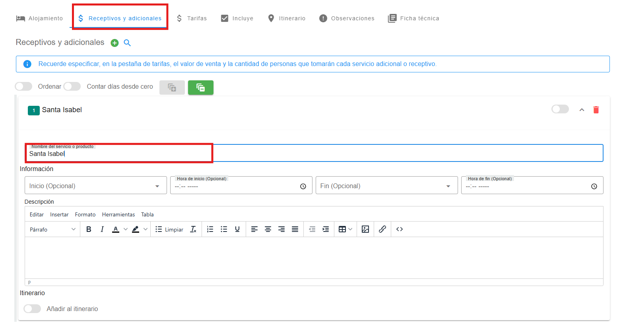The height and width of the screenshot is (323, 623).
Task: Enable the Ordenar toggle
Action: tap(23, 87)
